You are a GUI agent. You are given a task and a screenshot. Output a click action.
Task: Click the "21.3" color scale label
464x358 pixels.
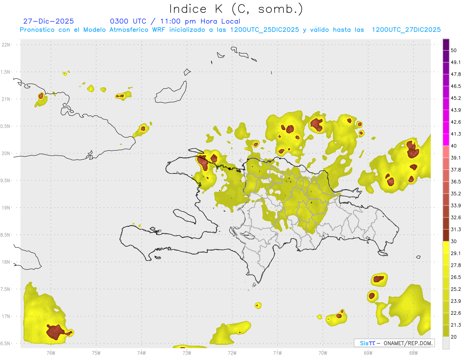coord(456,325)
